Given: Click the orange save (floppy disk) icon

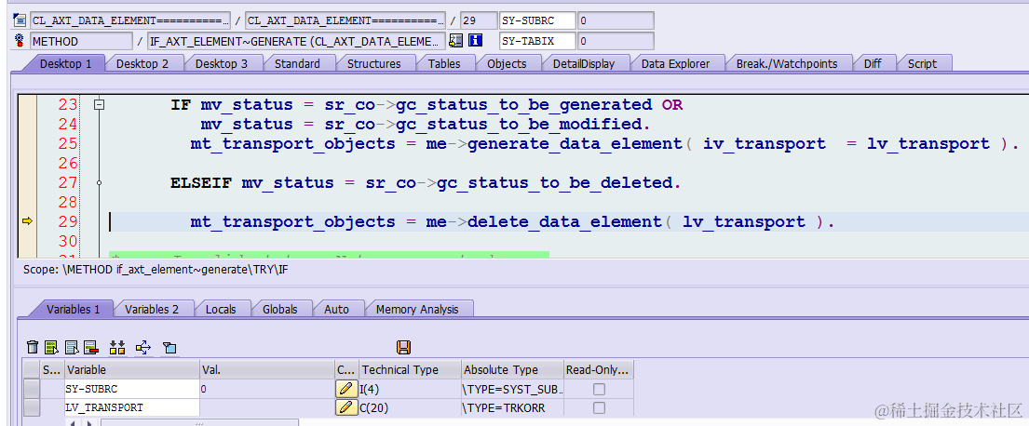Looking at the screenshot, I should tap(403, 347).
